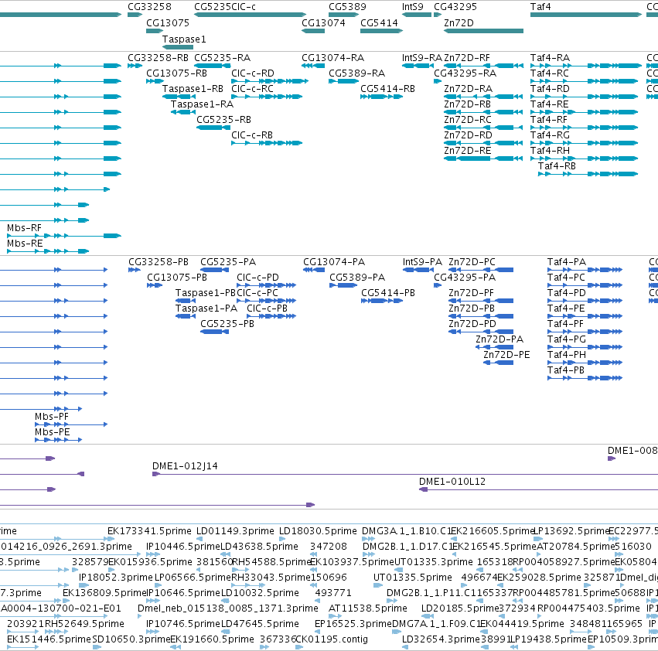Select the CG5414-PB protein label
Image resolution: width=658 pixels, height=651 pixels.
387,292
